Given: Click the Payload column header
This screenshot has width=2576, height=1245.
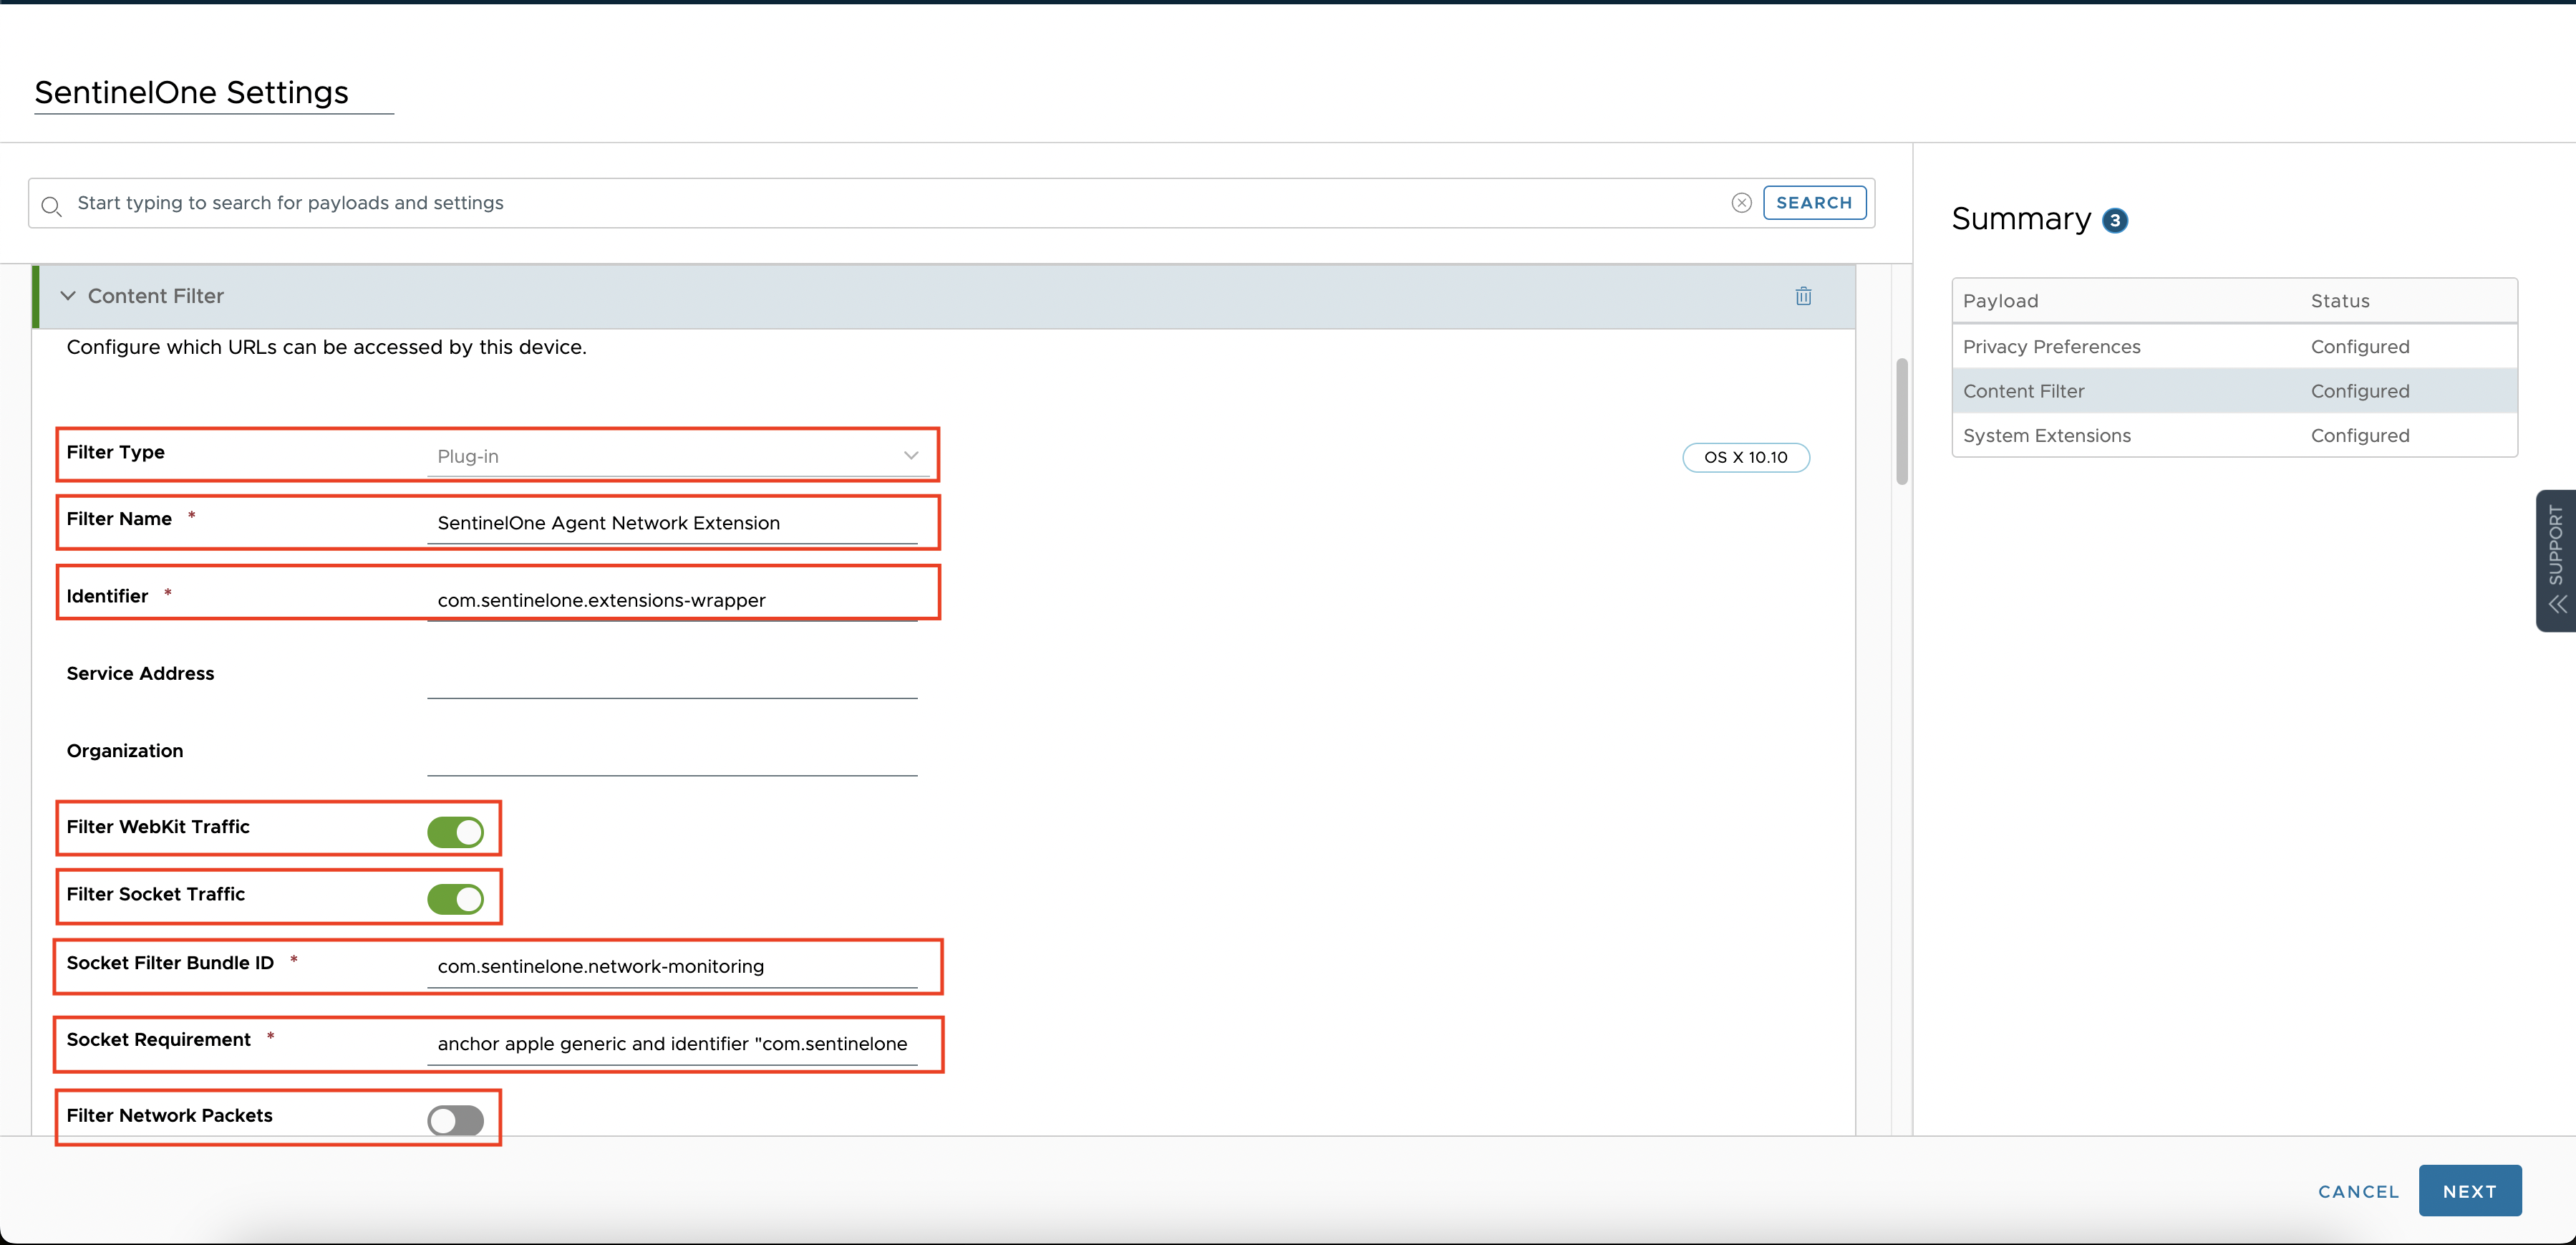Looking at the screenshot, I should coord(2000,302).
